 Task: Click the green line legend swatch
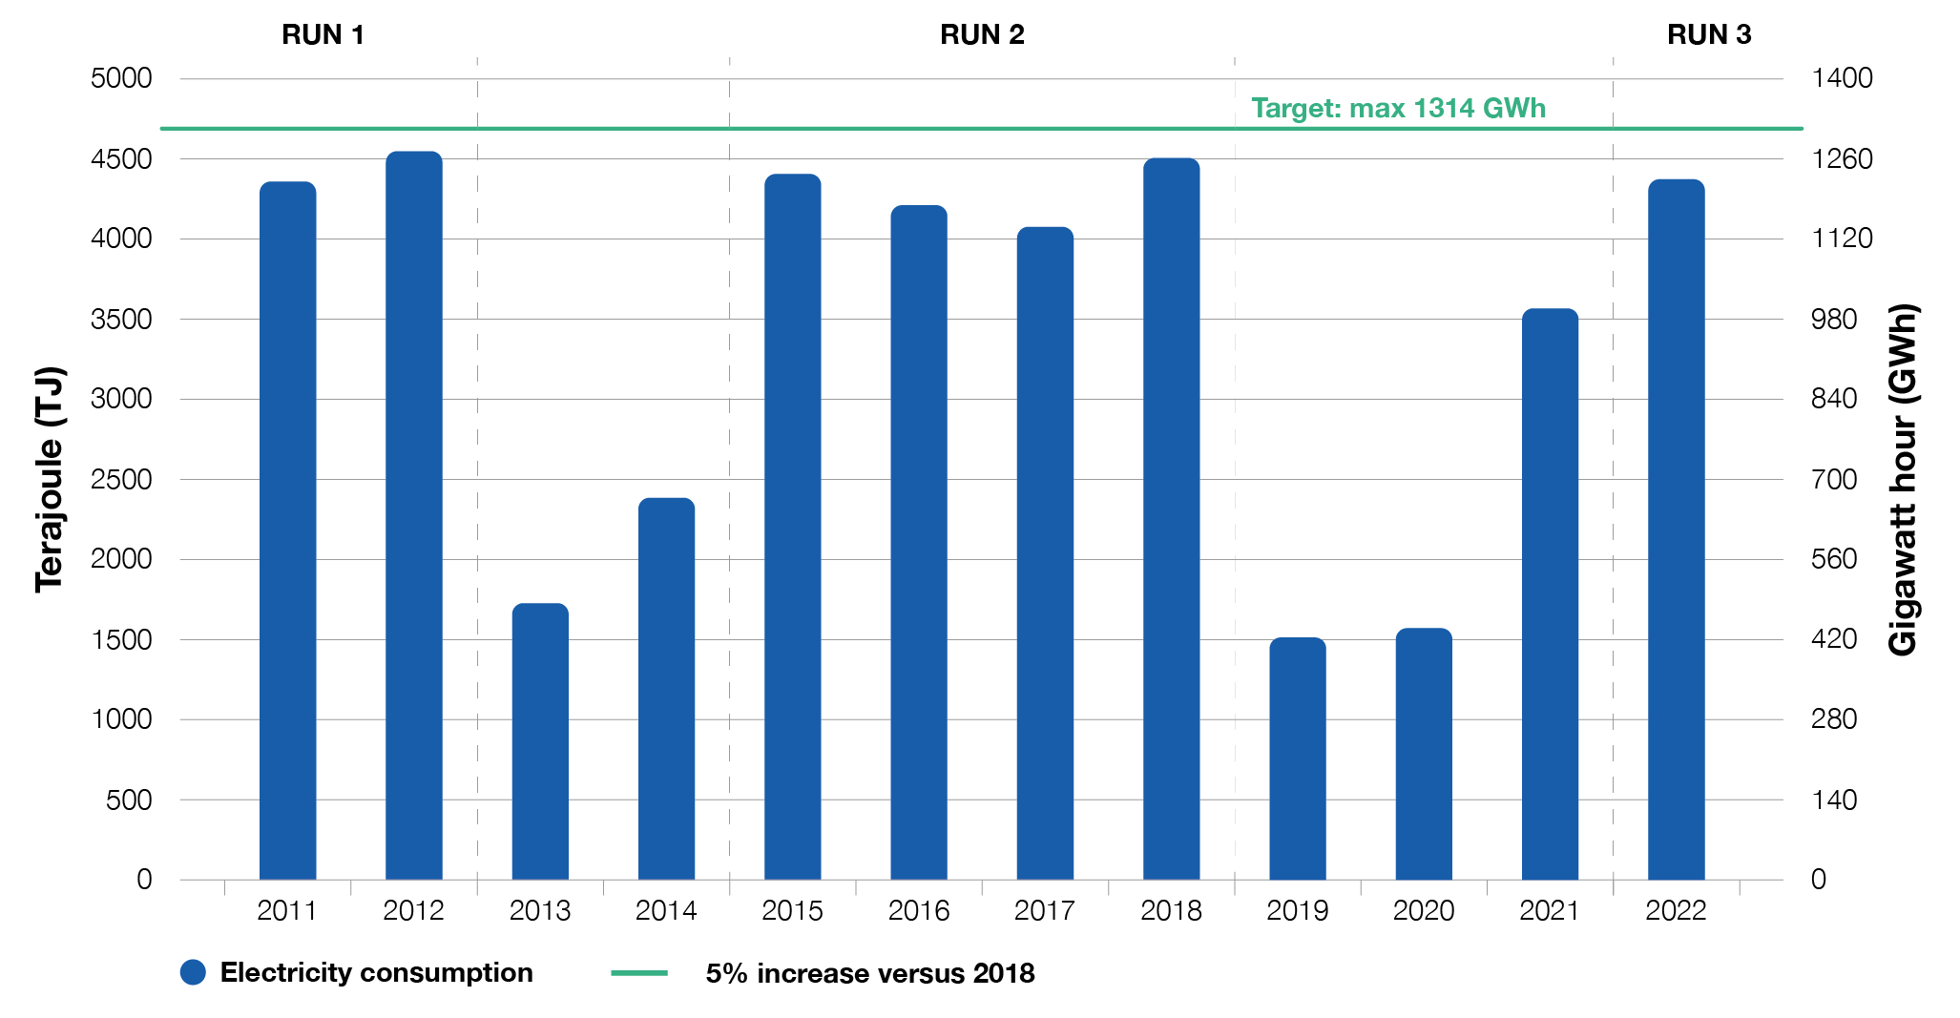pyautogui.click(x=639, y=973)
